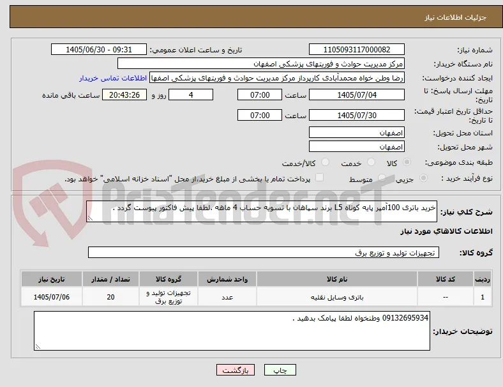Click the بازگشت back button

point(236,370)
